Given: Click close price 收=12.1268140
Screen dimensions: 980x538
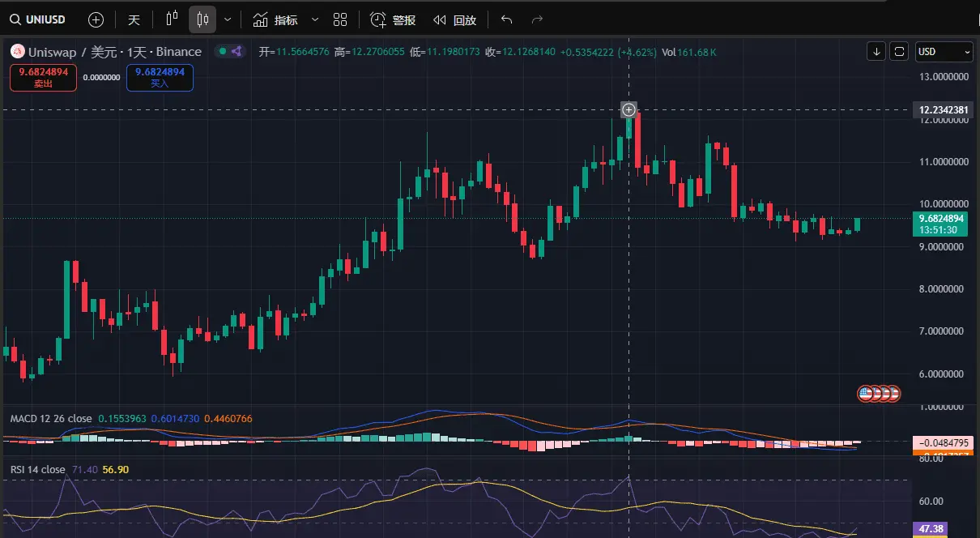Looking at the screenshot, I should (521, 52).
